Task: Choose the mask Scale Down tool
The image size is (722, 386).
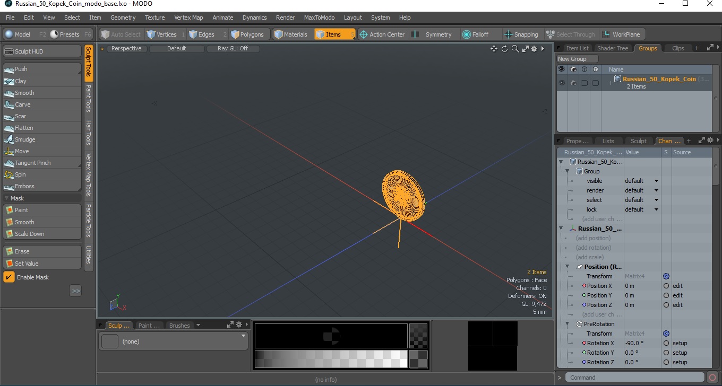Action: tap(42, 234)
